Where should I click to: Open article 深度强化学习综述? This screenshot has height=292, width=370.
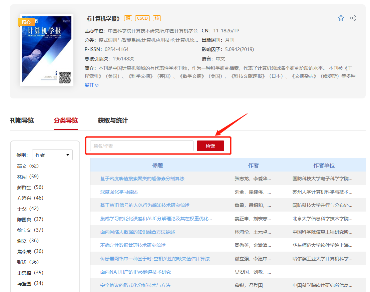click(x=119, y=192)
